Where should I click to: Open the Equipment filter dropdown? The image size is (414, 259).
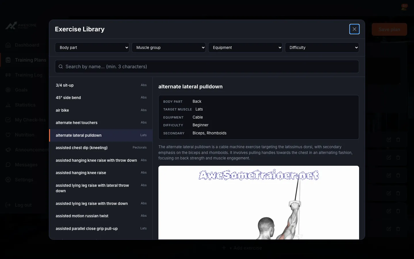click(245, 47)
